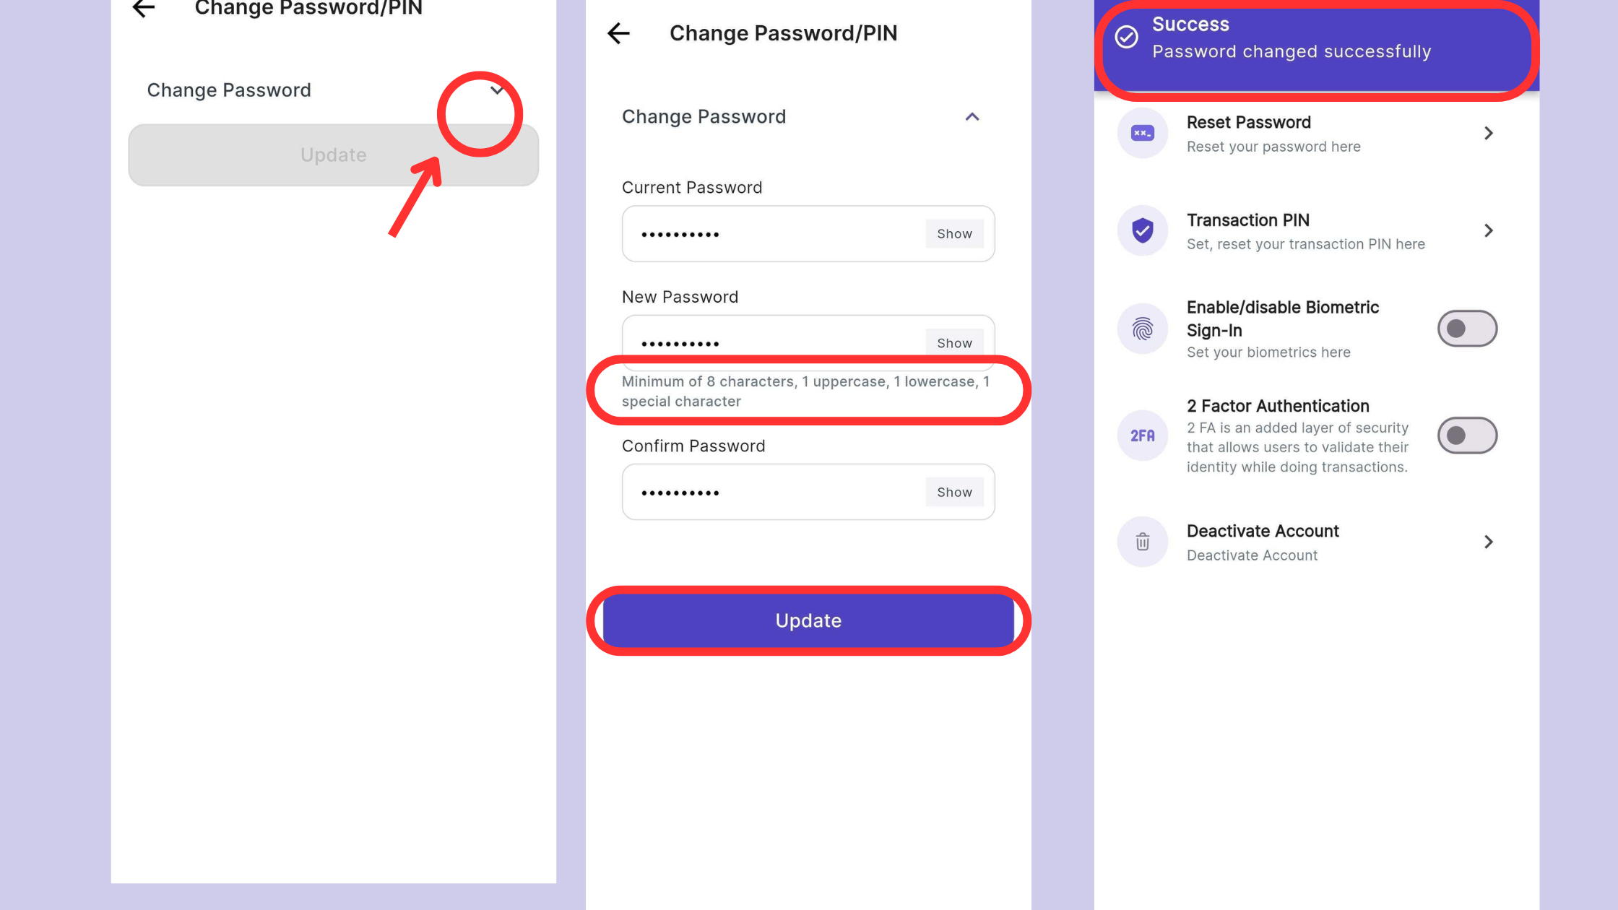Image resolution: width=1618 pixels, height=910 pixels.
Task: Click the Success checkmark icon in the banner
Action: click(x=1126, y=37)
